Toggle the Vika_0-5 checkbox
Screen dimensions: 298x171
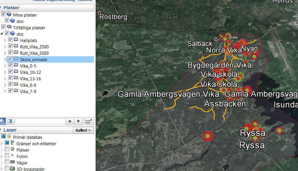coord(10,65)
